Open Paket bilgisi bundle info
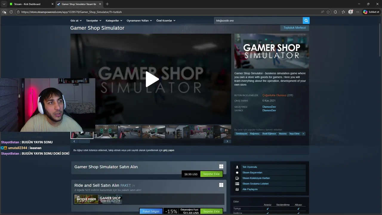This screenshot has width=382, height=215. 151,211
